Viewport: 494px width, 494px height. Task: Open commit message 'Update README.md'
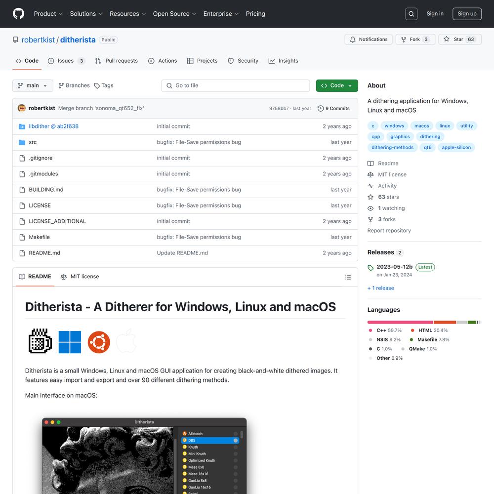click(x=182, y=253)
